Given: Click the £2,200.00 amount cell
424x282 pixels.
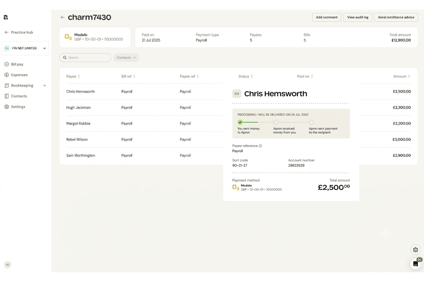Looking at the screenshot, I should (x=402, y=123).
